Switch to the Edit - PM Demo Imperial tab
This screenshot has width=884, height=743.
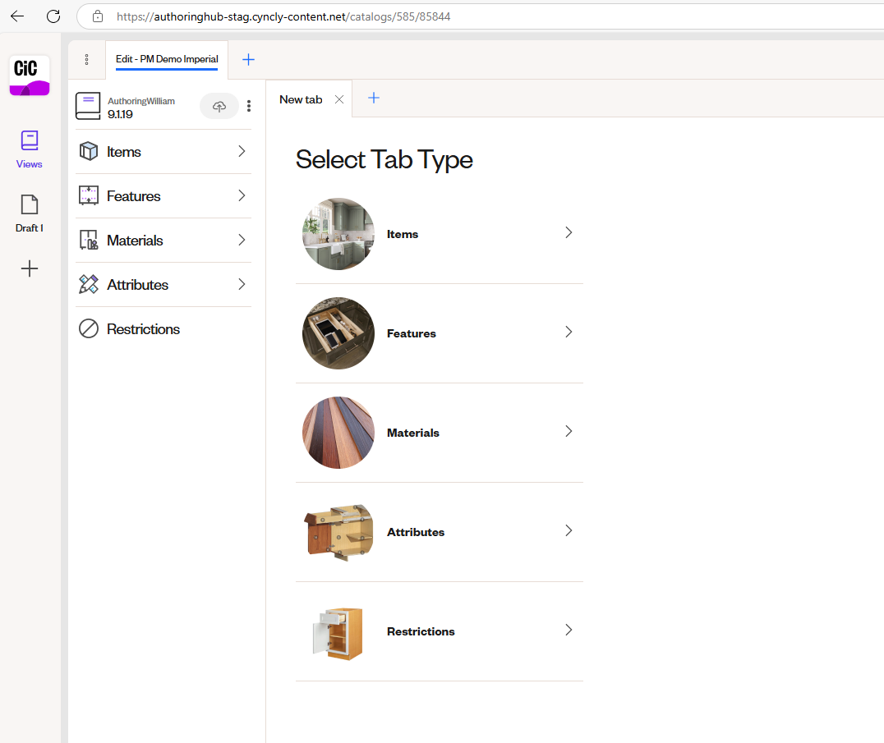167,59
